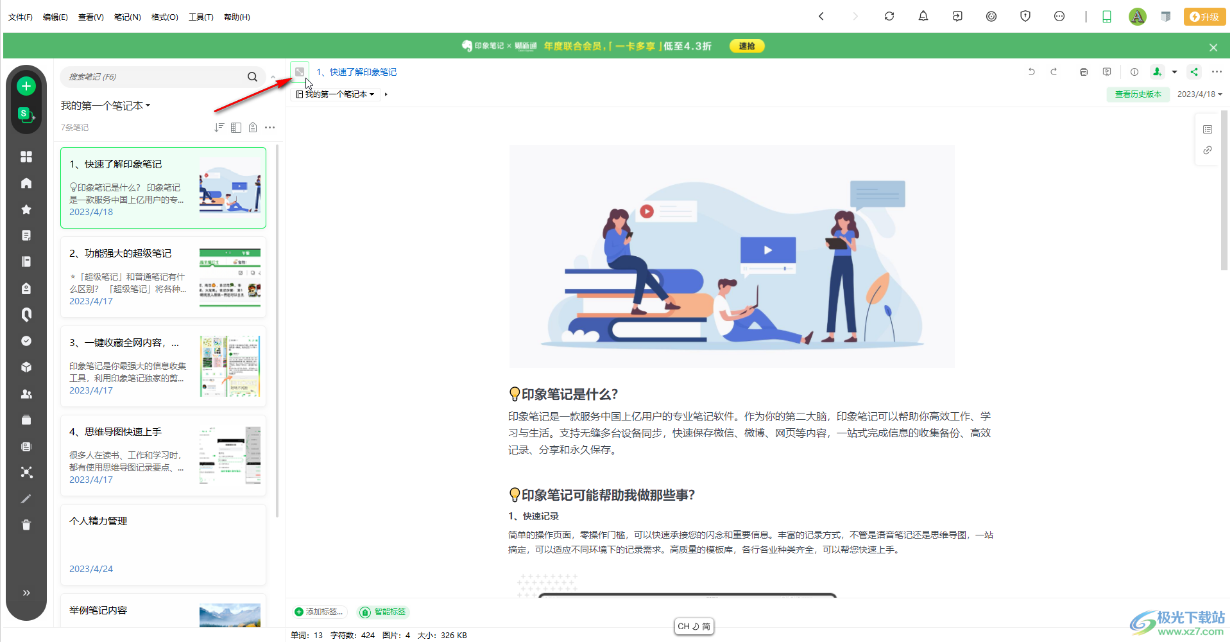This screenshot has height=642, width=1232.
Task: Close the green promo banner
Action: point(1213,48)
